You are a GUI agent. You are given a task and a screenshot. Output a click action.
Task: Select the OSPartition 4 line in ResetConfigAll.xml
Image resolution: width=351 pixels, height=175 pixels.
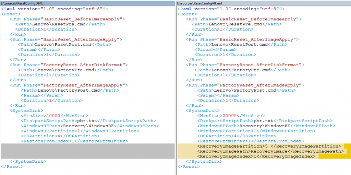(x=237, y=136)
